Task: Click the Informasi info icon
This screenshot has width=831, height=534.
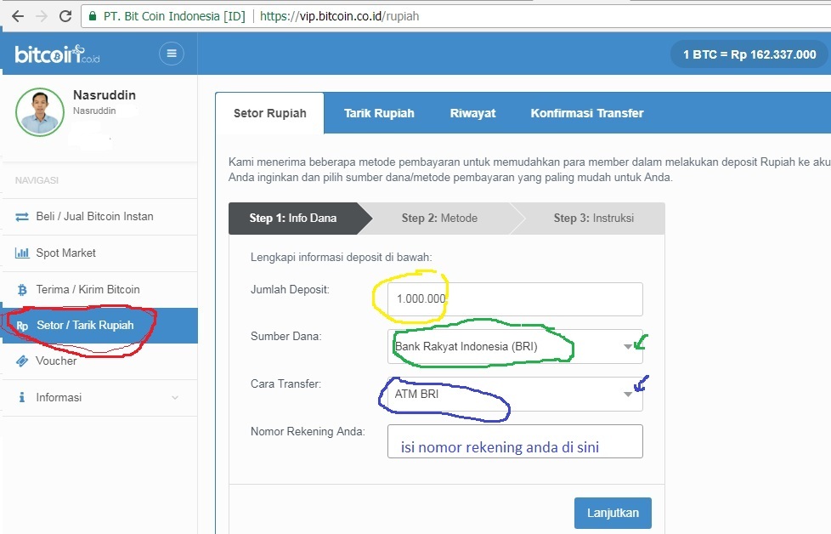Action: pos(22,397)
